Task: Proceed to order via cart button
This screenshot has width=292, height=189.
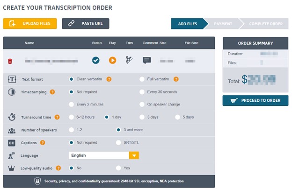Action: [x=255, y=100]
